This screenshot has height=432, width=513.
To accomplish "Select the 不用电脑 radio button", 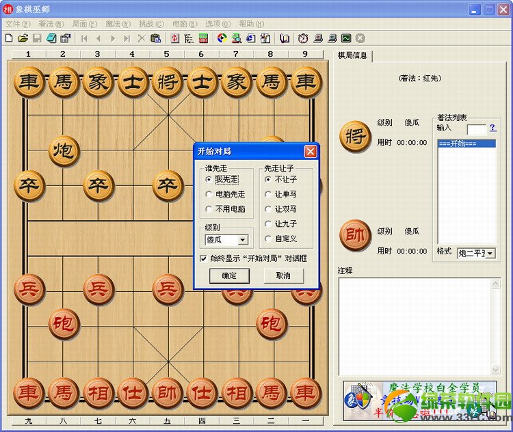I will click(209, 209).
